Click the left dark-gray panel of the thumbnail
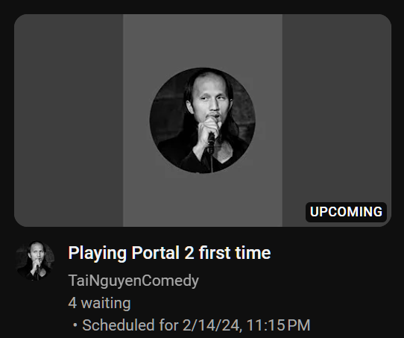The width and height of the screenshot is (404, 338). click(x=69, y=120)
